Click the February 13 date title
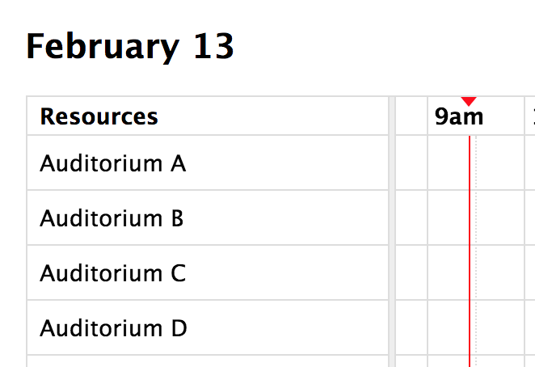The height and width of the screenshot is (367, 535). [x=130, y=47]
